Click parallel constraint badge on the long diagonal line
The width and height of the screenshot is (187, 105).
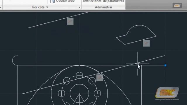[100, 78]
